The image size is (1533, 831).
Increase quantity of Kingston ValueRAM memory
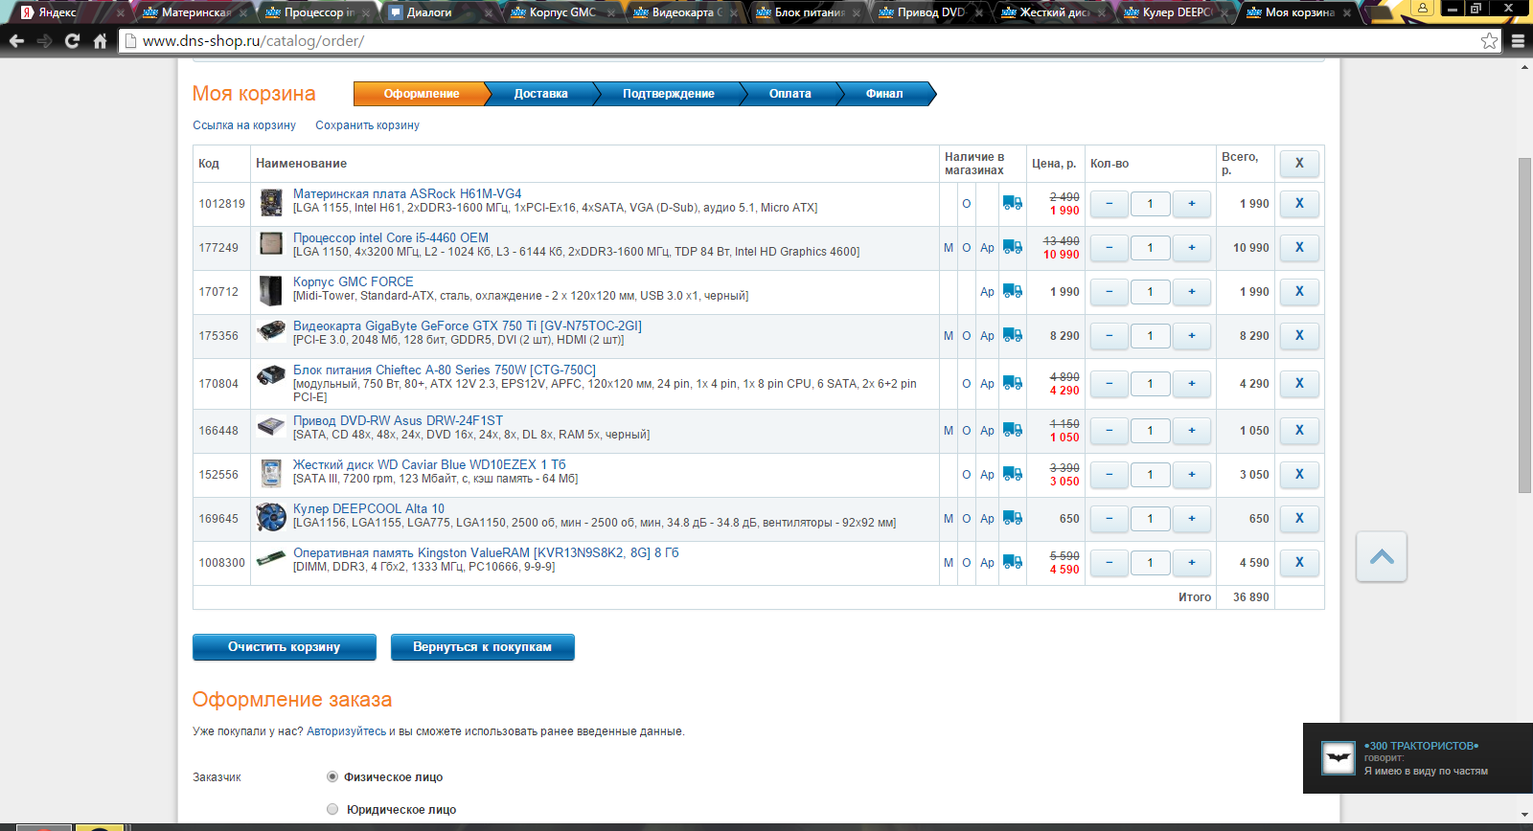(1192, 562)
